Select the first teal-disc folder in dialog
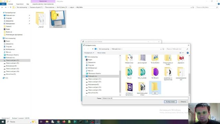This screenshot has height=124, width=220. [x=129, y=73]
